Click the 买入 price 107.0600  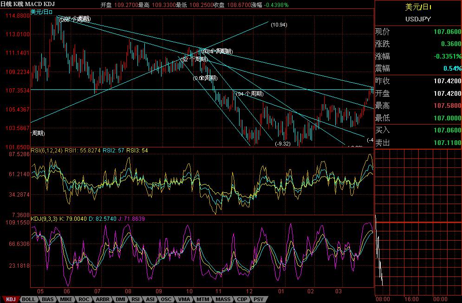point(447,130)
